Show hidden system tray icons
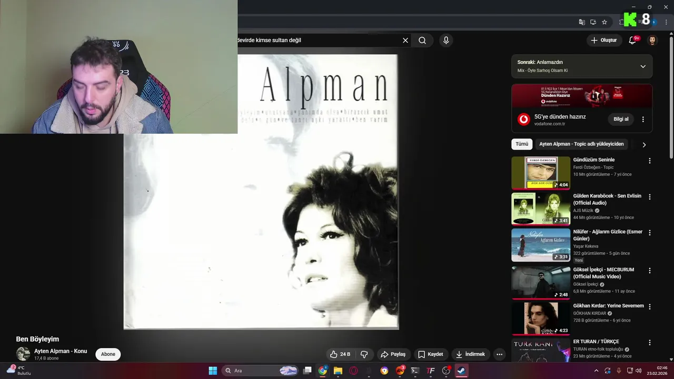The image size is (674, 379). tap(596, 371)
